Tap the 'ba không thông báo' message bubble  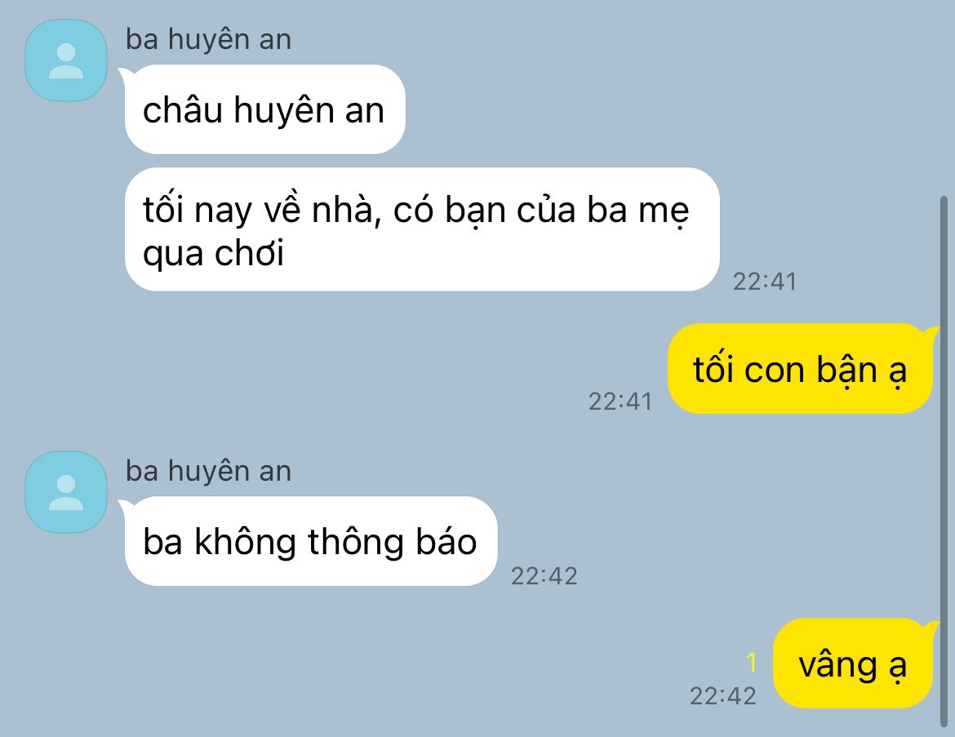tap(311, 541)
